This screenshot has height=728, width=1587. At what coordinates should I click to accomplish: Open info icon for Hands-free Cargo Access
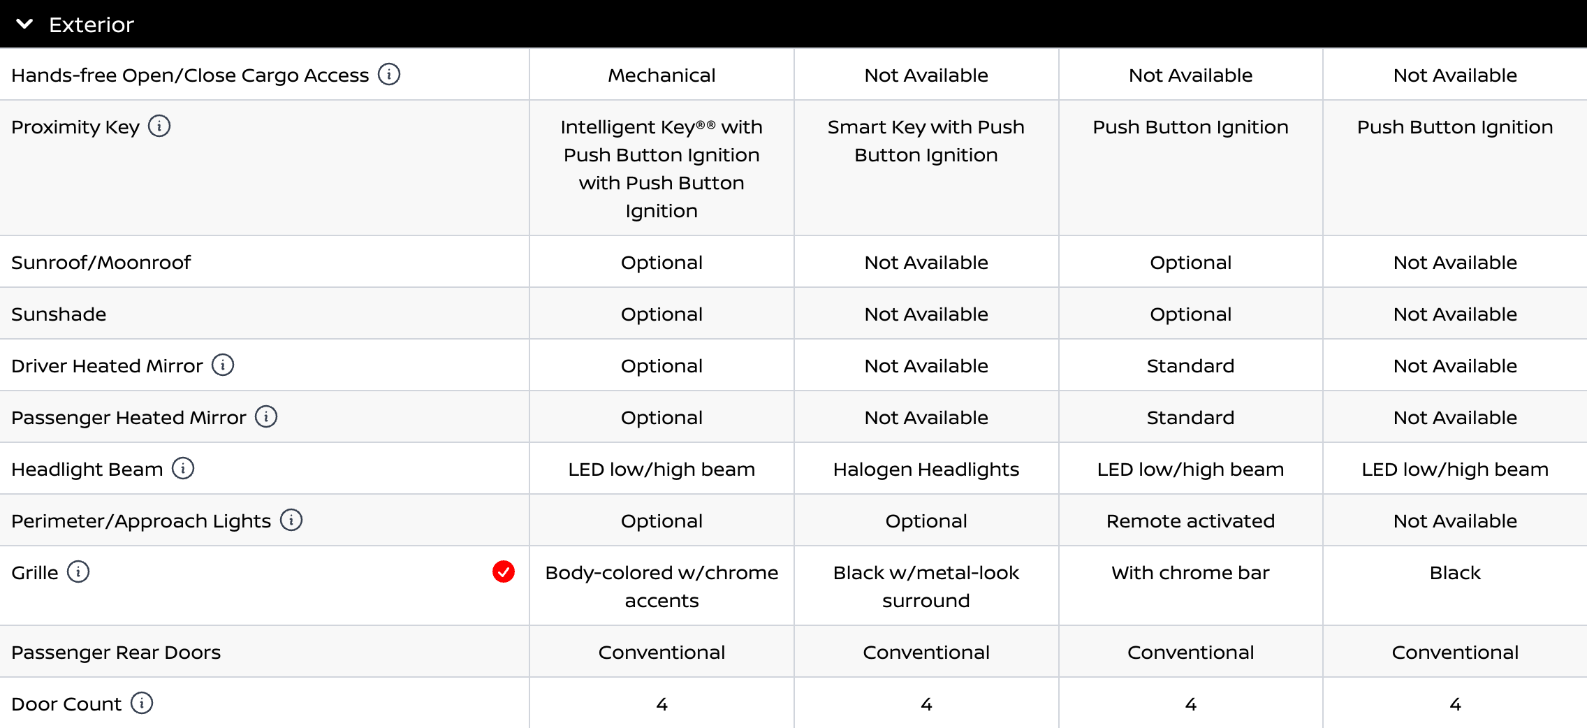(389, 74)
